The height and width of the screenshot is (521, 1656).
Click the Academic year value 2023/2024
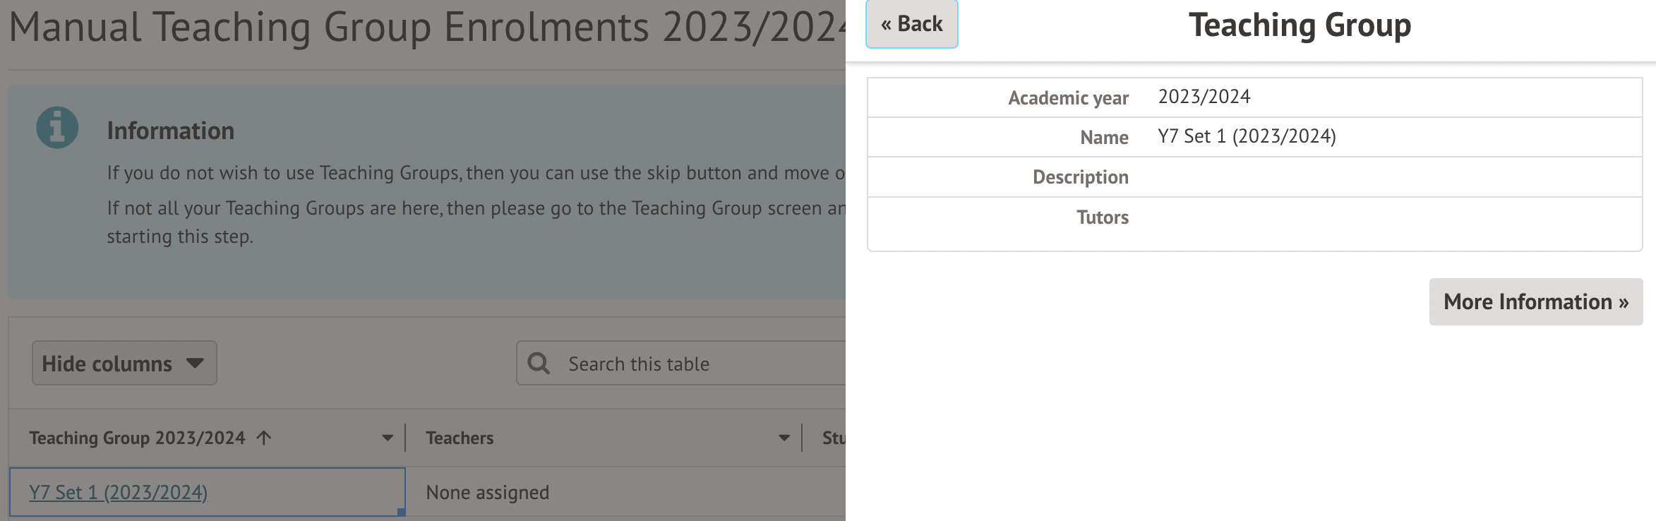tap(1204, 97)
